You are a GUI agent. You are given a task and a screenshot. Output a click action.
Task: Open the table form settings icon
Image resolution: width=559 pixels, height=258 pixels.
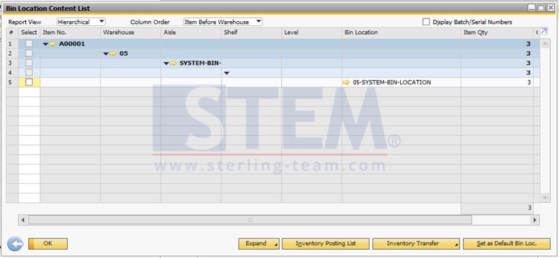tap(544, 31)
